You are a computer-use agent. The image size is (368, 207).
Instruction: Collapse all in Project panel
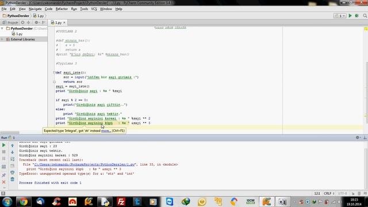(28, 22)
